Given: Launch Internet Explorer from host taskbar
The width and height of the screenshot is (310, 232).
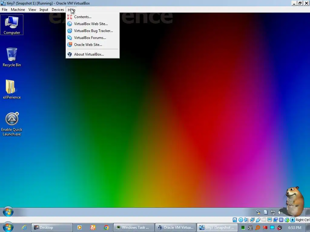Looking at the screenshot, I should click(24, 227).
